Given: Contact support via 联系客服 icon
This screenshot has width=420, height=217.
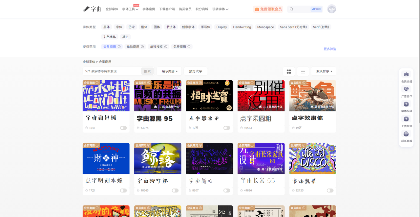Looking at the screenshot, I should tap(406, 134).
